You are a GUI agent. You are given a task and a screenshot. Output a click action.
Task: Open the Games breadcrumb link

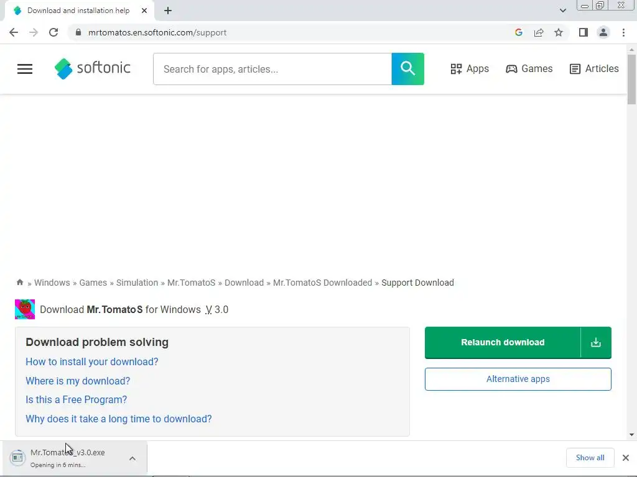93,283
